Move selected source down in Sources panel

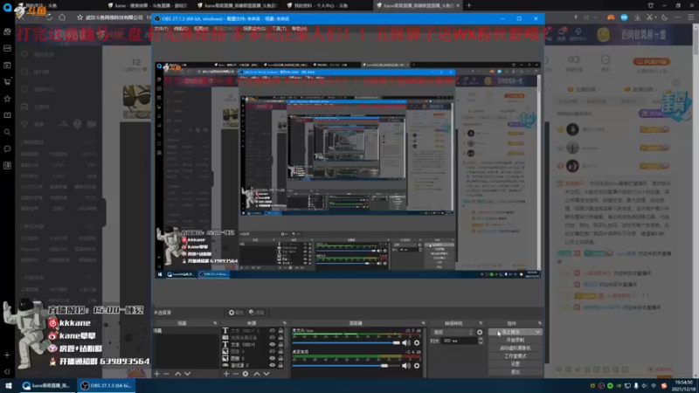click(266, 374)
